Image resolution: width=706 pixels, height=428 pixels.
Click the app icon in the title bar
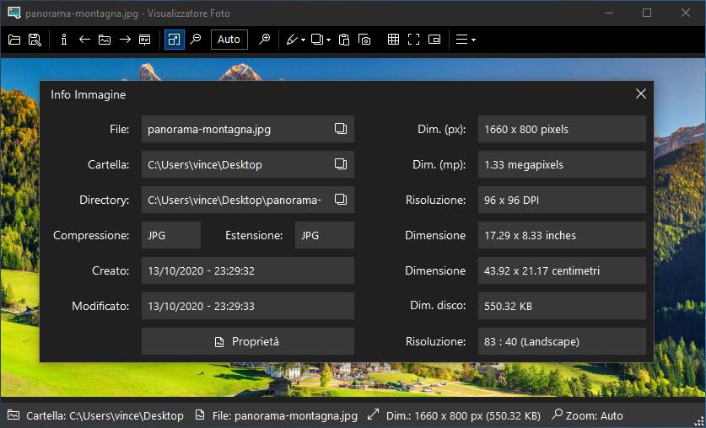[14, 13]
